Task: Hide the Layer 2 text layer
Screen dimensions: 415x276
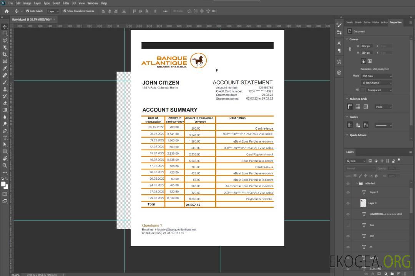Action: (x=348, y=192)
